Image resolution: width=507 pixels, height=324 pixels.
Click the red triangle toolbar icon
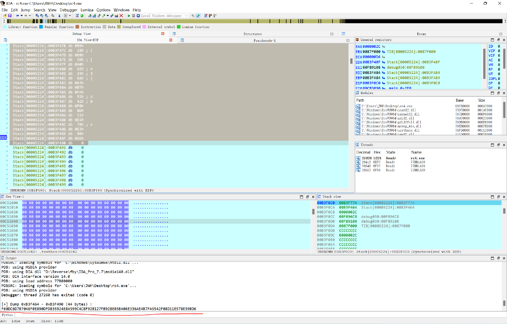(x=77, y=16)
